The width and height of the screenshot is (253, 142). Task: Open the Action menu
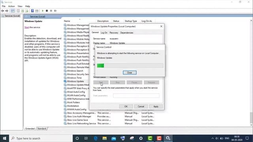click(x=11, y=6)
